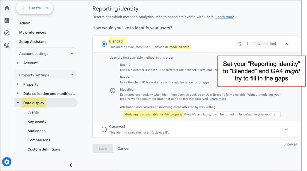
Task: Click the Save button
Action: pyautogui.click(x=103, y=149)
